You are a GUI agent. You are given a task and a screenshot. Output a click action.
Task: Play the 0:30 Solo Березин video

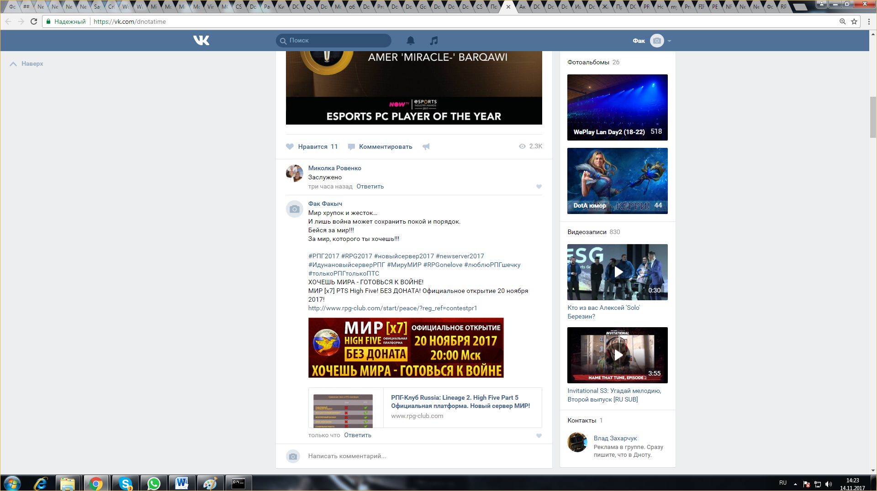618,272
